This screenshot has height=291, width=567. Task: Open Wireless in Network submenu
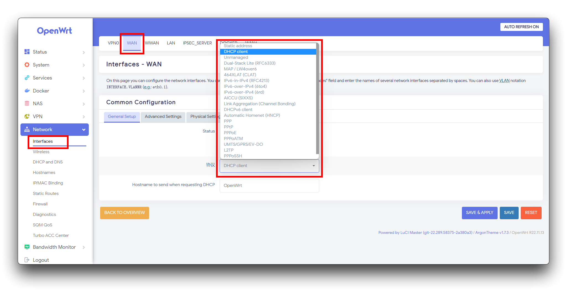click(41, 152)
